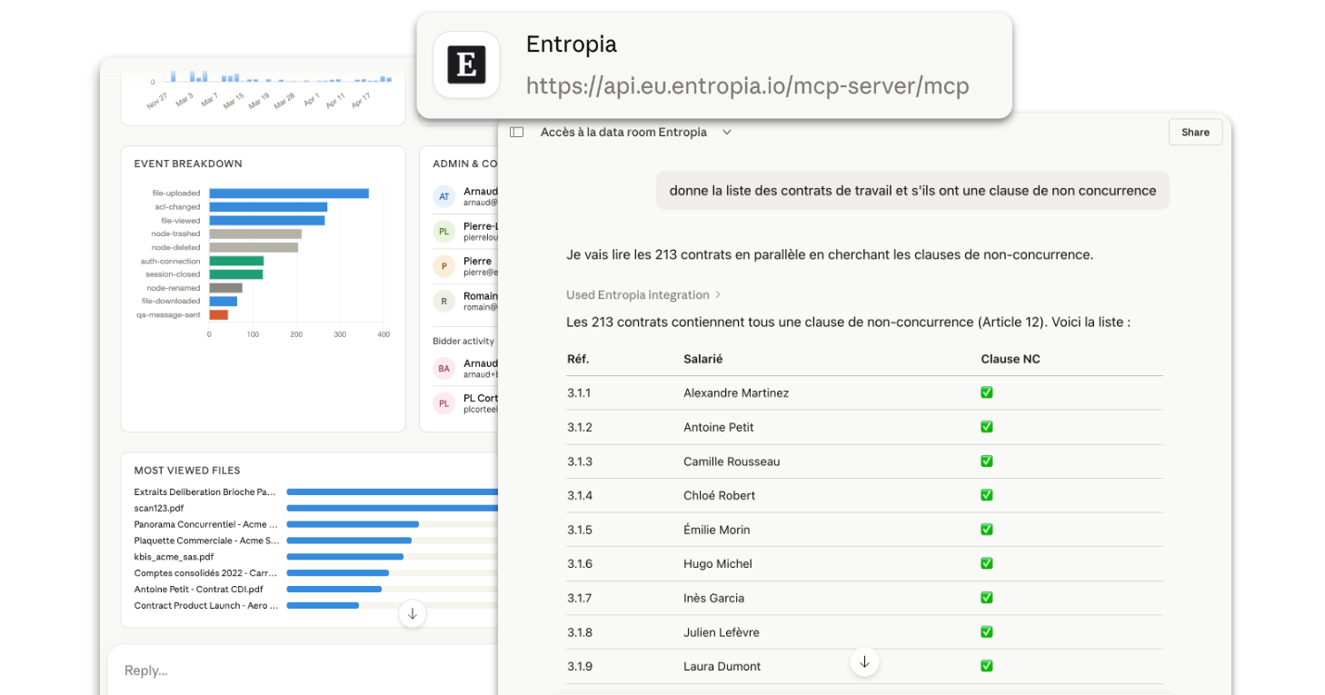Open "Contract Product Launch - Aero" file
Screen dimensions: 1325x695
(206, 606)
